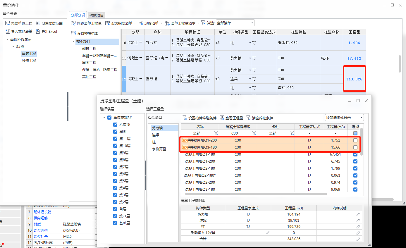The image size is (406, 248).
Task: Open the dropdown arrow beside 设为钢筋清单
Action: tap(135, 23)
